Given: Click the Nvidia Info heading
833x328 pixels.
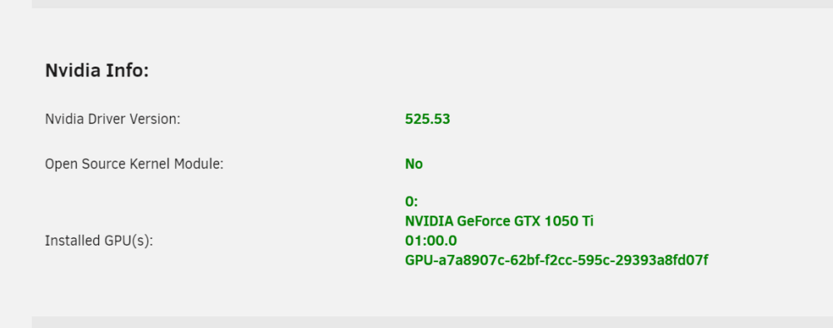Looking at the screenshot, I should coord(97,70).
